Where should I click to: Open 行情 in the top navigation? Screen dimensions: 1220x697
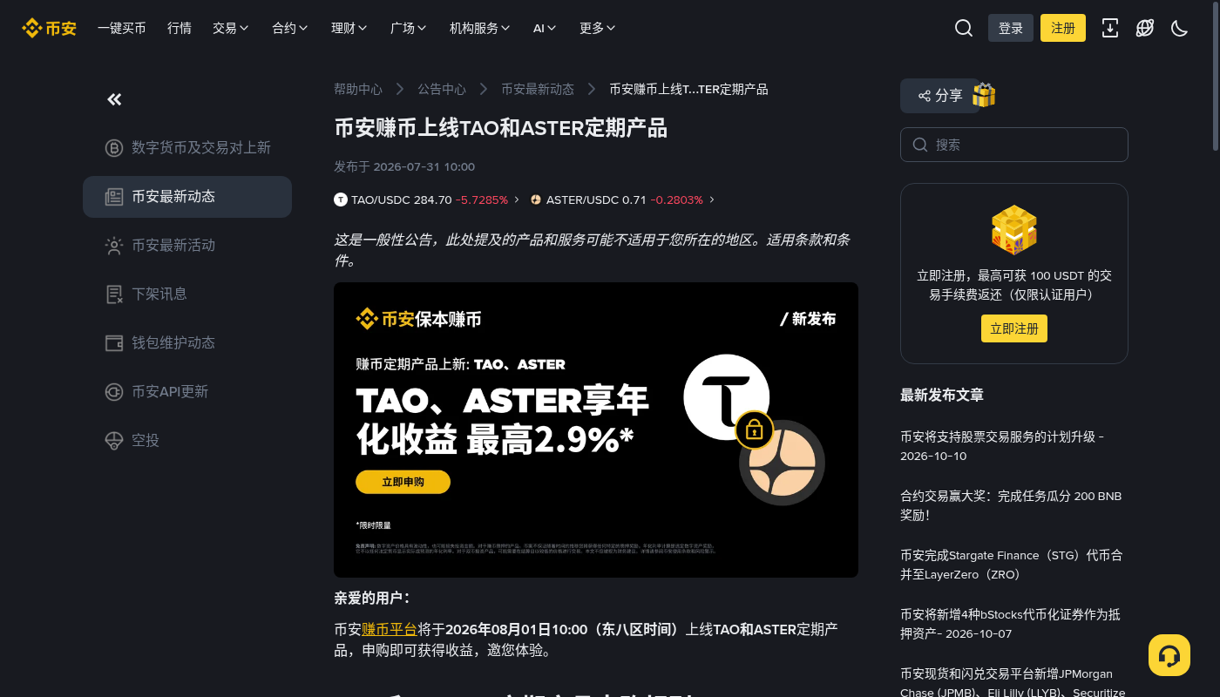(180, 28)
